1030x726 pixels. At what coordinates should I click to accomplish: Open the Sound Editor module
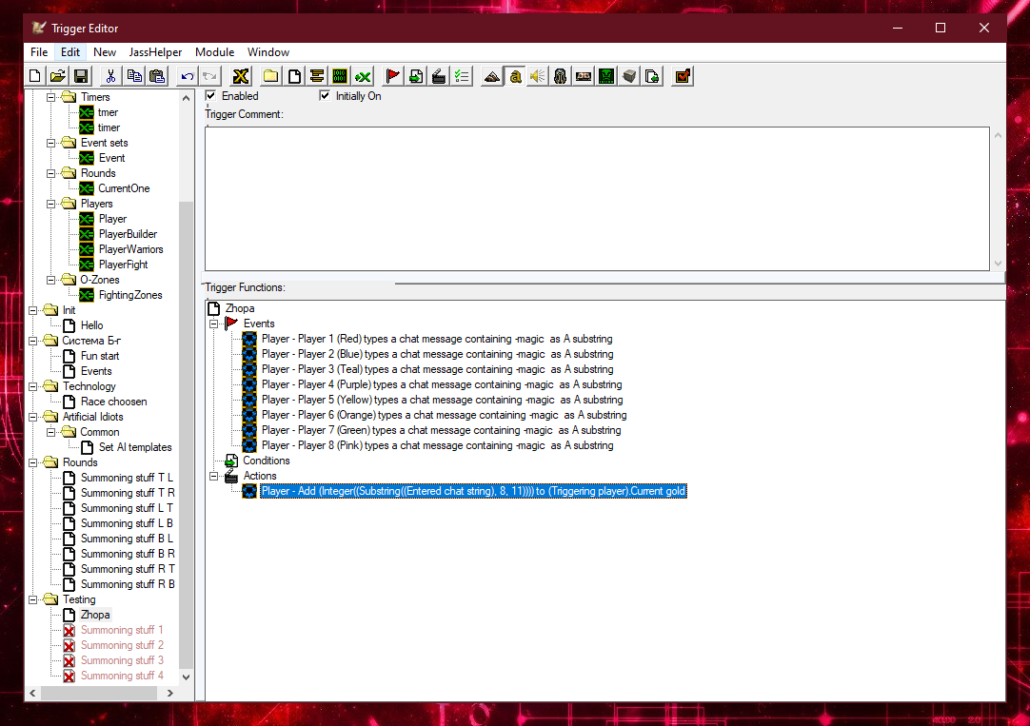tap(537, 76)
